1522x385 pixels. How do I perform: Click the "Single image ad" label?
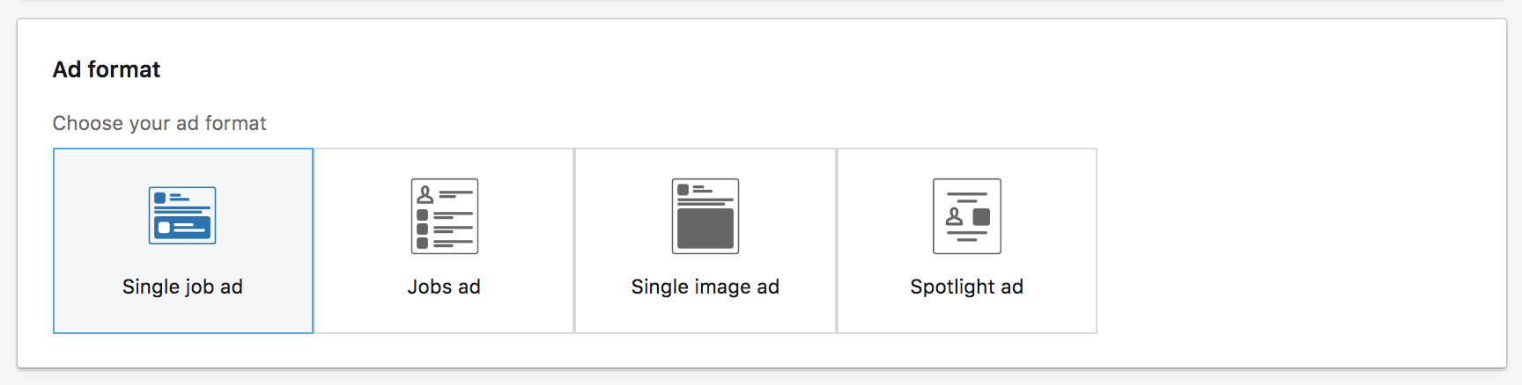[706, 287]
